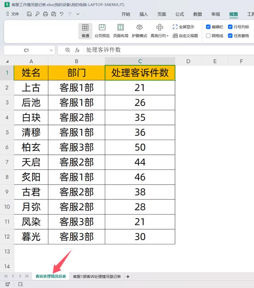
Task: Open Page Break Preview (分页预览)
Action: (x=102, y=31)
